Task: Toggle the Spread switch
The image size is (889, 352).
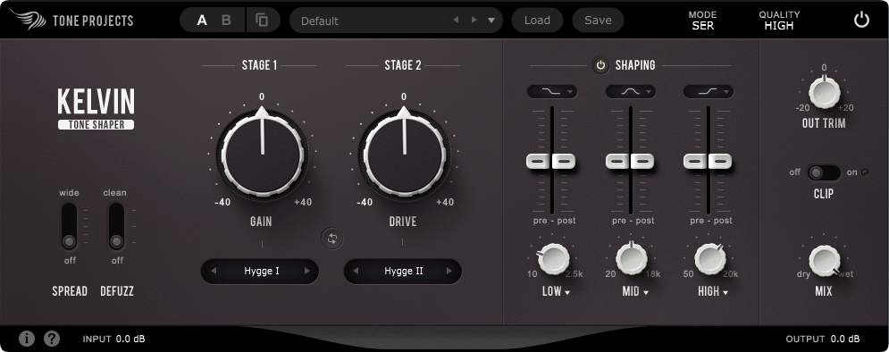Action: (x=69, y=226)
